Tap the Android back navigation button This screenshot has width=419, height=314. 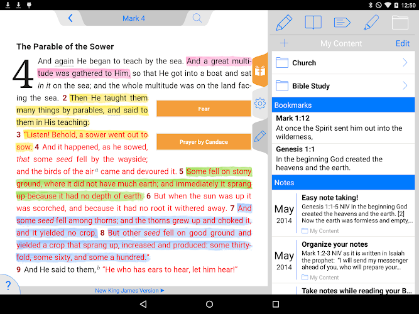pos(143,304)
